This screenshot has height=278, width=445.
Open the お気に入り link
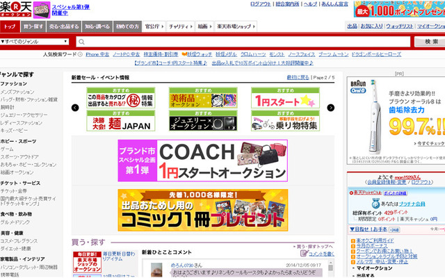(x=371, y=26)
